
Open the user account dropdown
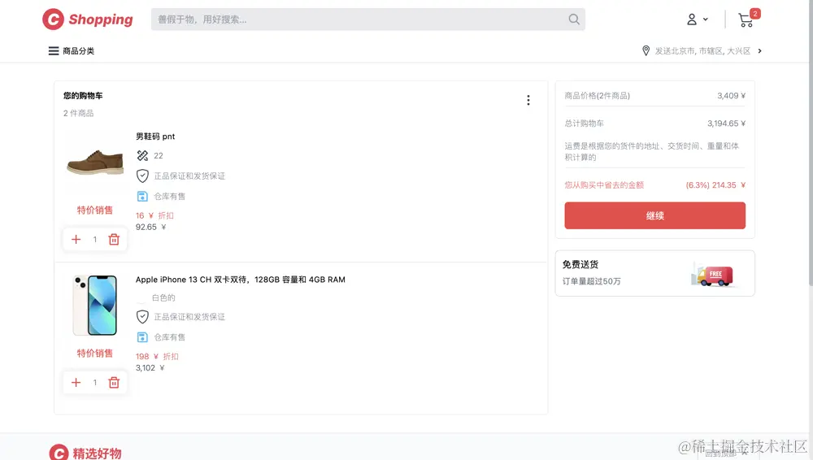[698, 20]
